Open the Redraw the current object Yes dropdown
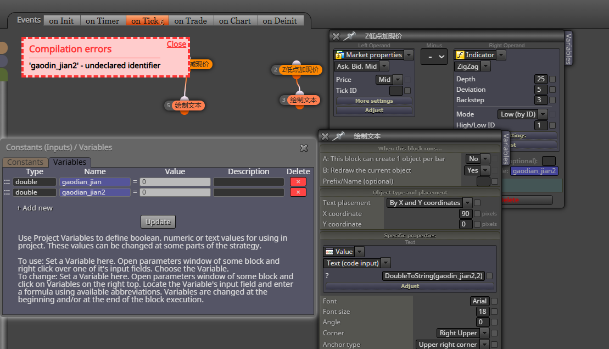Image resolution: width=609 pixels, height=349 pixels. [485, 170]
